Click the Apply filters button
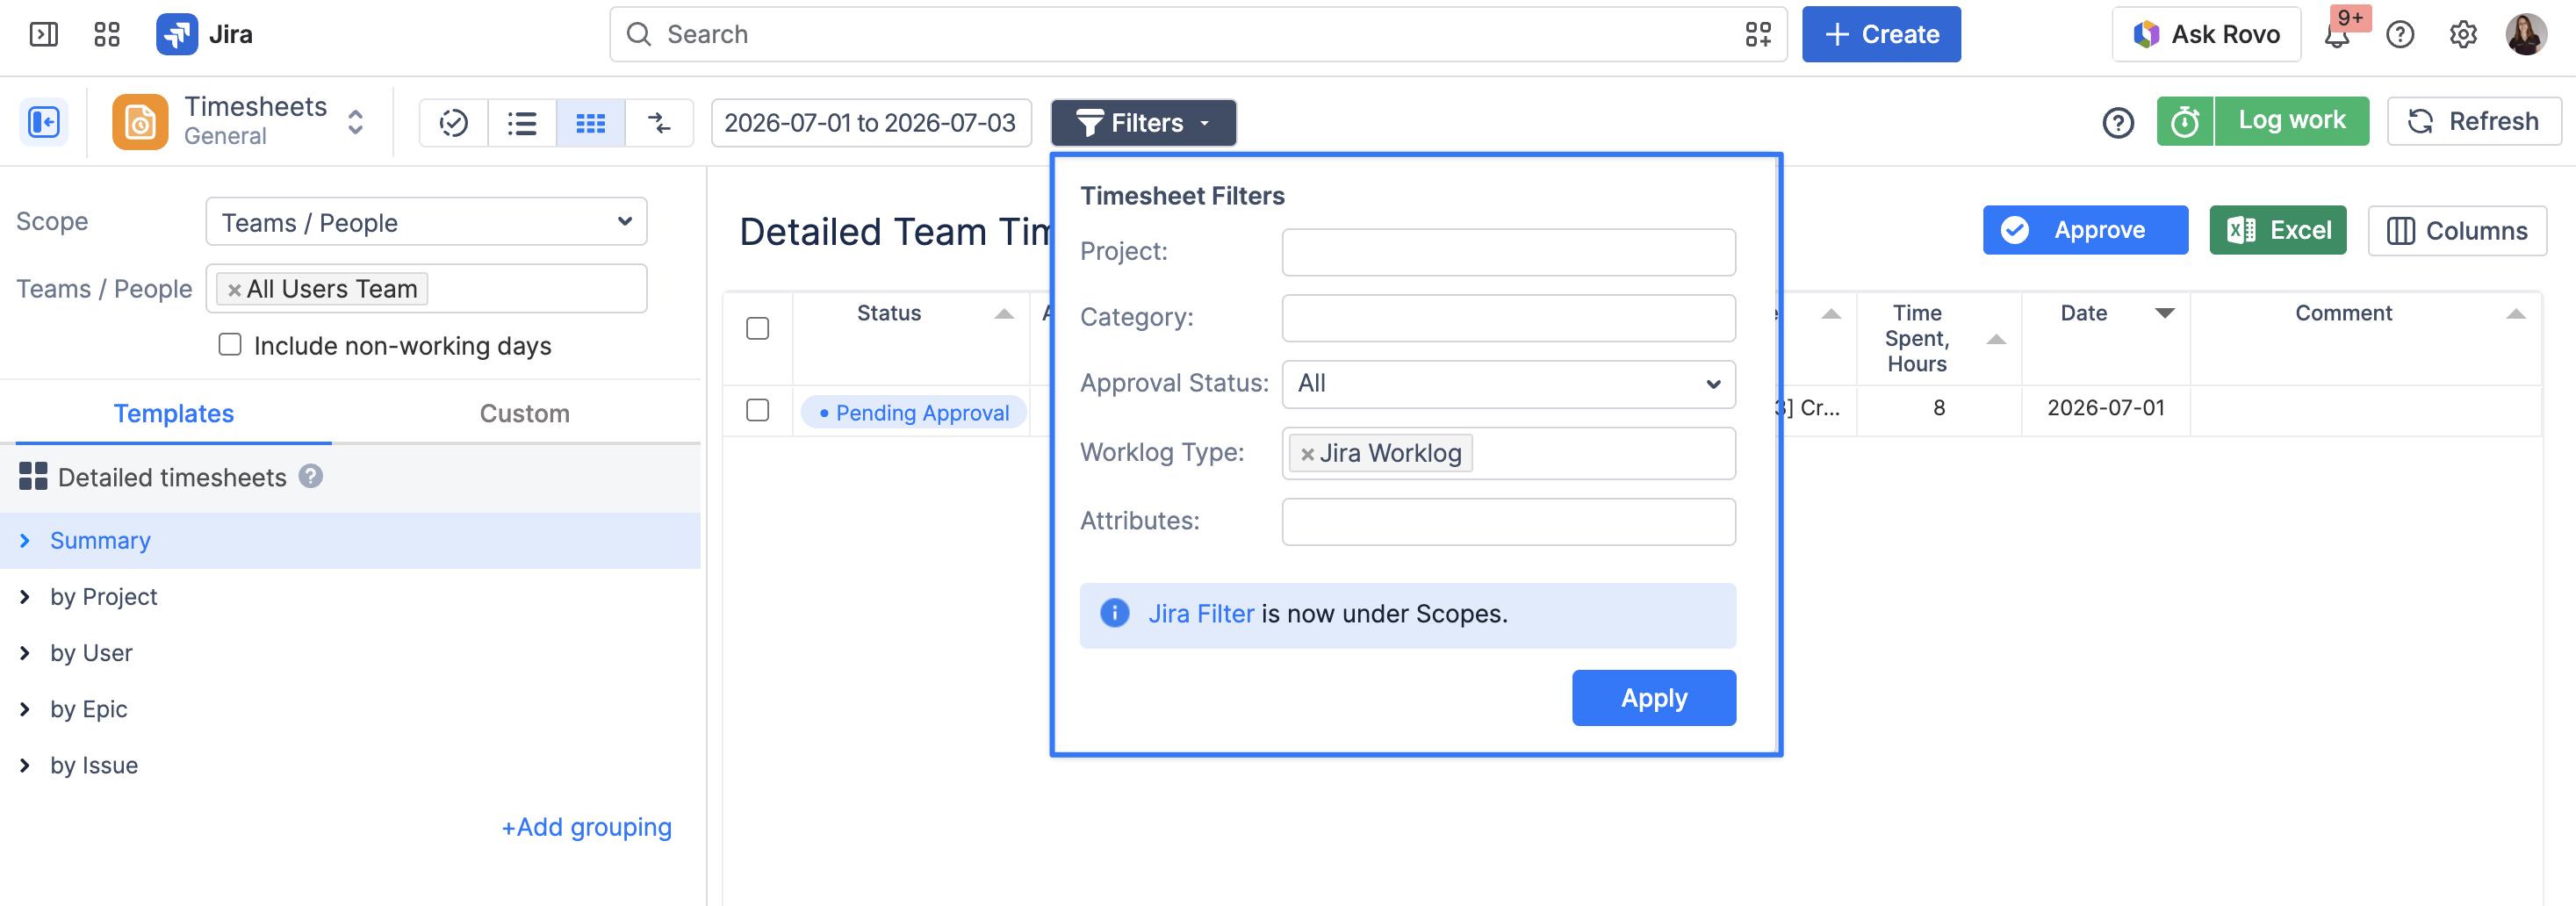This screenshot has width=2576, height=906. tap(1654, 698)
